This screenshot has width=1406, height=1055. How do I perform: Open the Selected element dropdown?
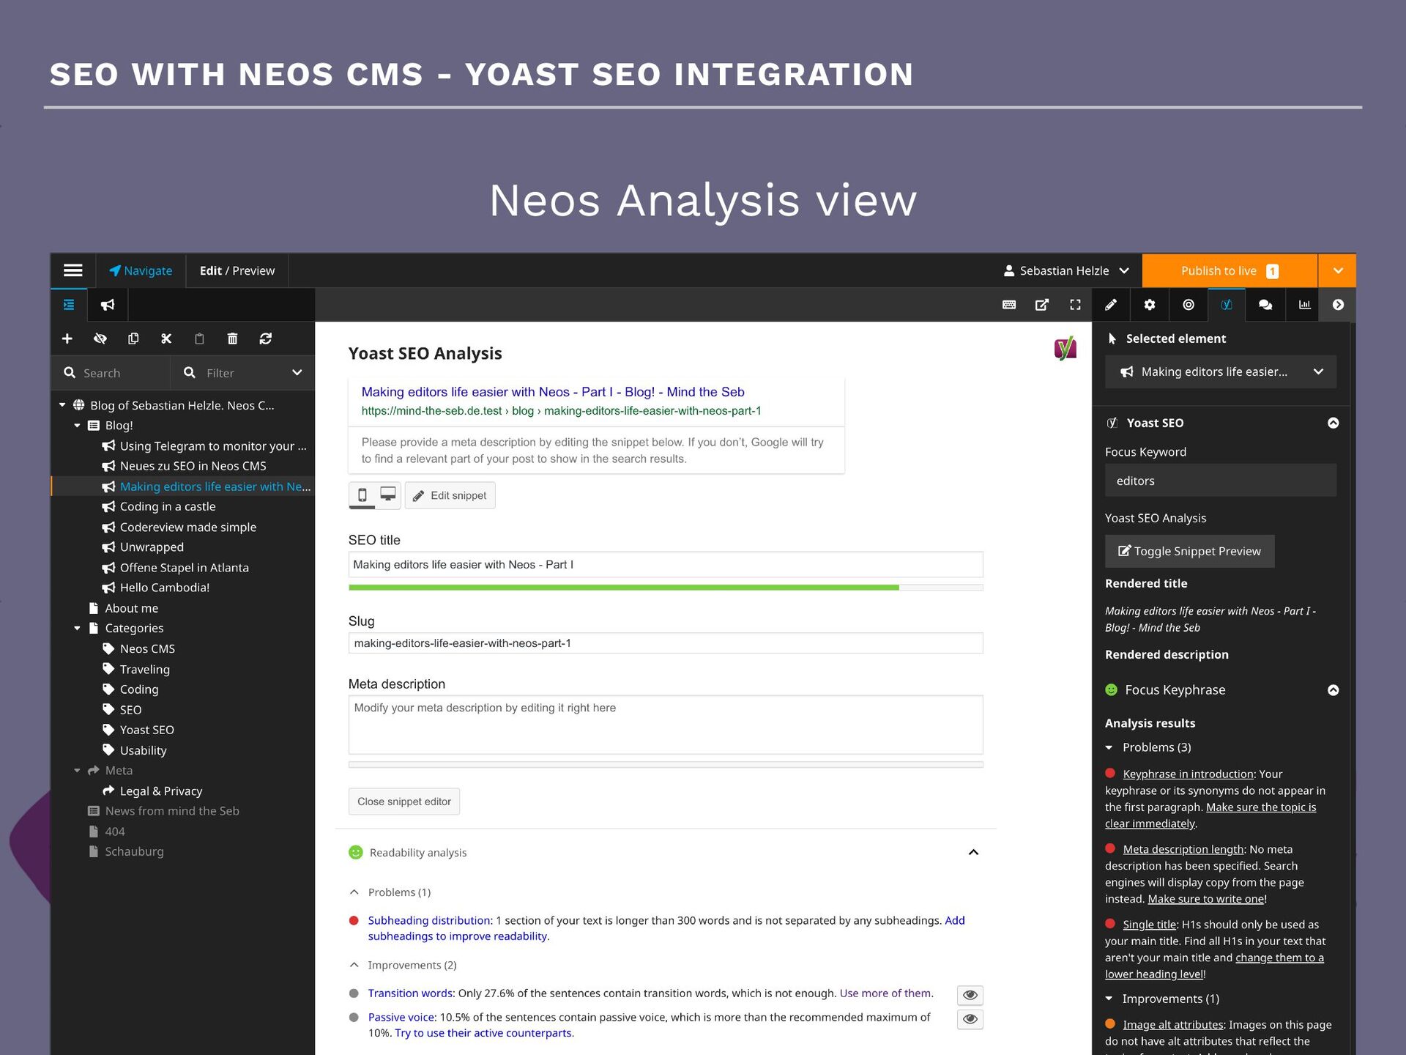(x=1221, y=372)
